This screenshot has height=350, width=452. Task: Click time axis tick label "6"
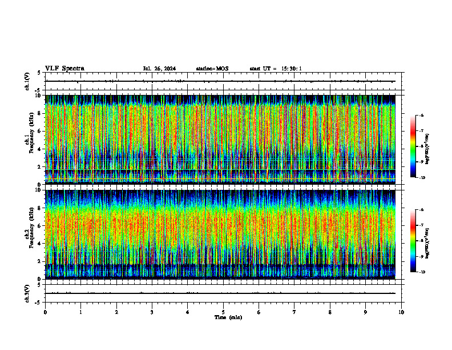259,312
